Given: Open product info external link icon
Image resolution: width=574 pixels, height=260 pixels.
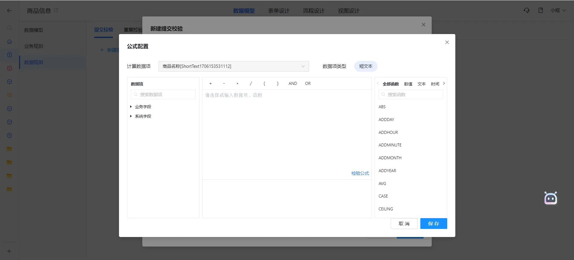Looking at the screenshot, I should [56, 10].
